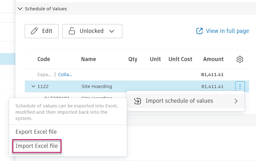The width and height of the screenshot is (256, 161).
Task: Choose Export Excel file option
Action: (x=36, y=132)
